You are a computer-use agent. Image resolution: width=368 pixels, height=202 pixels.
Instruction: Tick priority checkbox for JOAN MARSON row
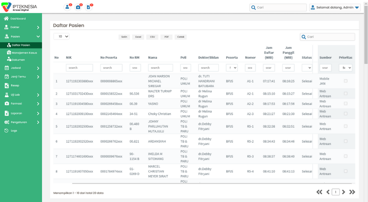pos(346,81)
